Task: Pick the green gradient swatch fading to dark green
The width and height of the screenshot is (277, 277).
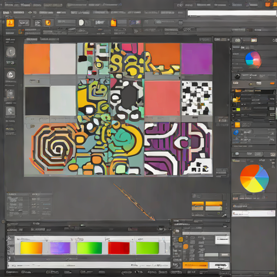Action: tap(89, 248)
